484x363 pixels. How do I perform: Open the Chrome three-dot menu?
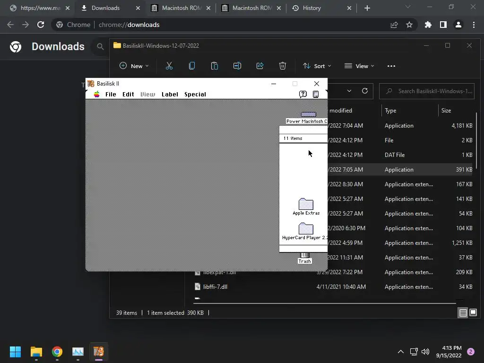point(474,25)
